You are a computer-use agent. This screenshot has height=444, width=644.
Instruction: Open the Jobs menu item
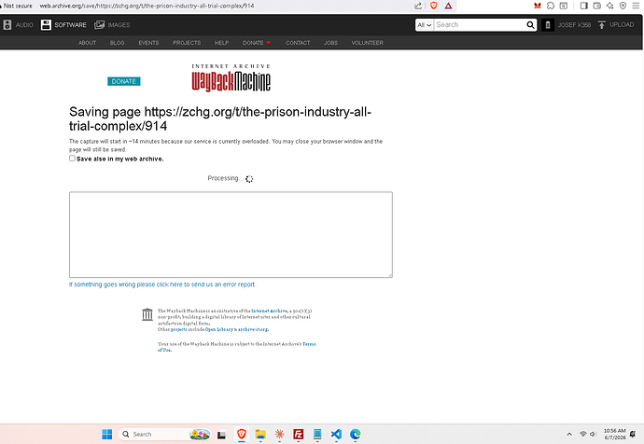pos(330,43)
